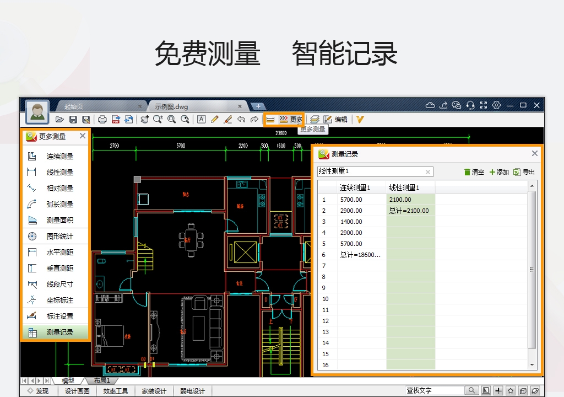The height and width of the screenshot is (397, 564).
Task: Select the linear measure ruler toolbar icon
Action: [x=269, y=119]
